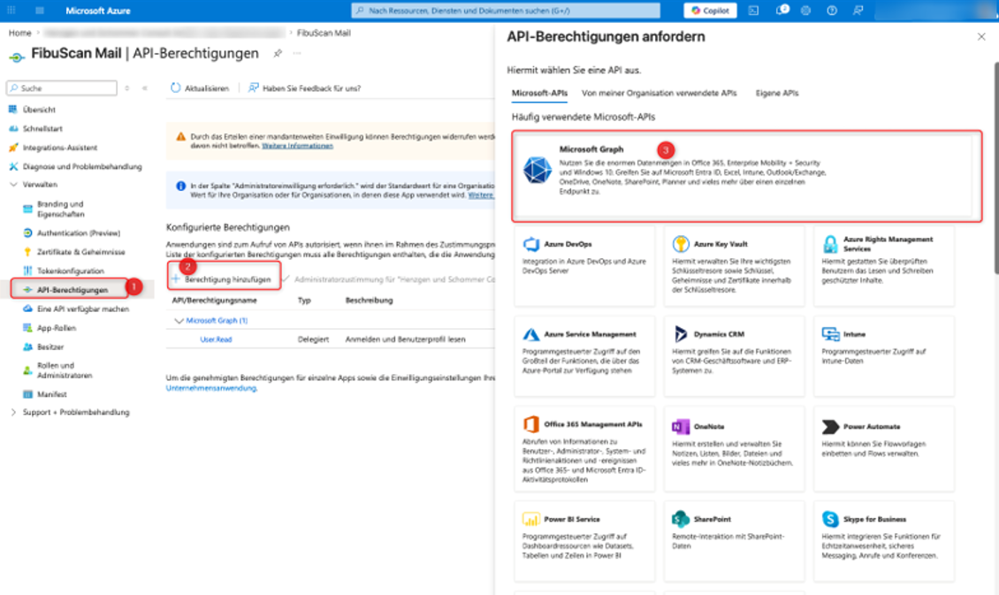The image size is (999, 595).
Task: Open the Azure portal hamburger menu
Action: (x=40, y=11)
